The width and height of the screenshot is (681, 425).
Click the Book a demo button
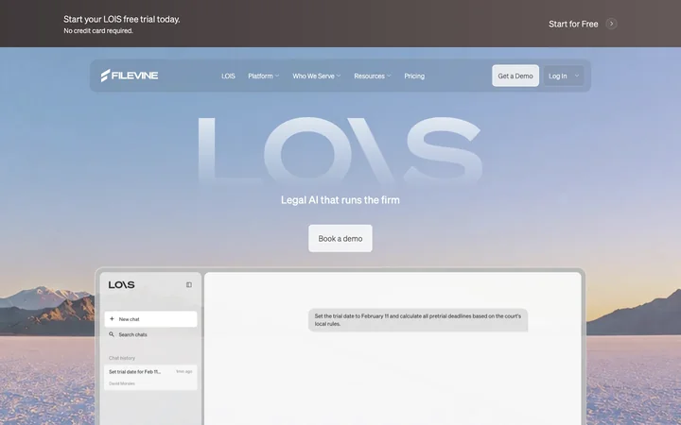click(340, 239)
